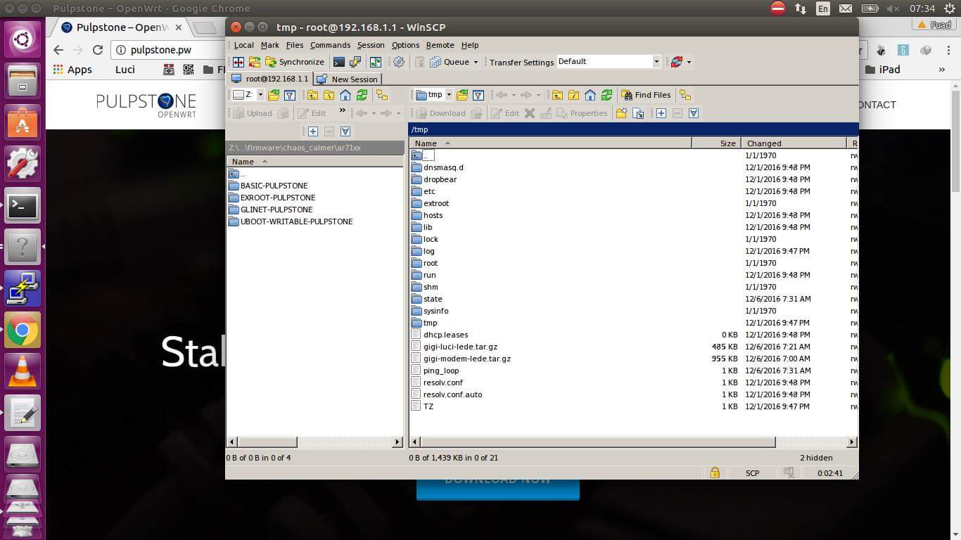Go to remote root directory icon
The height and width of the screenshot is (540, 961).
[x=573, y=95]
